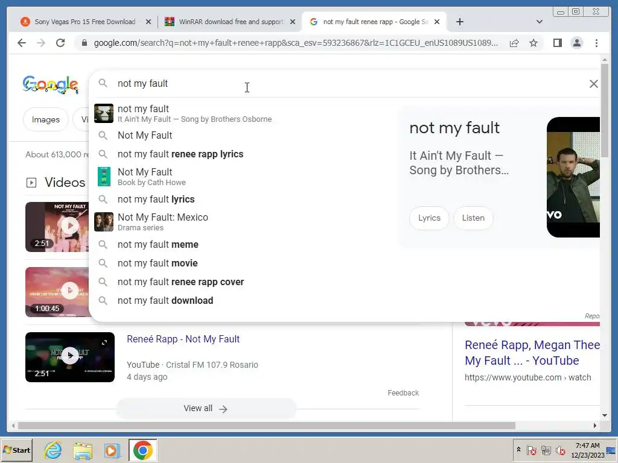The image size is (618, 463).
Task: Play the first 2:51 video thumbnail
Action: tap(57, 227)
